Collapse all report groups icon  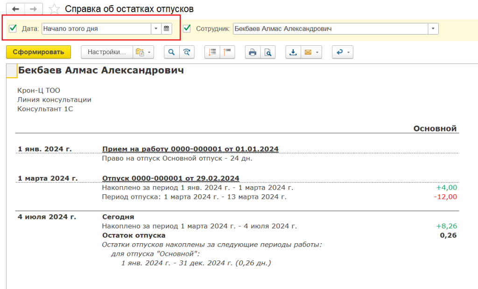pyautogui.click(x=228, y=52)
